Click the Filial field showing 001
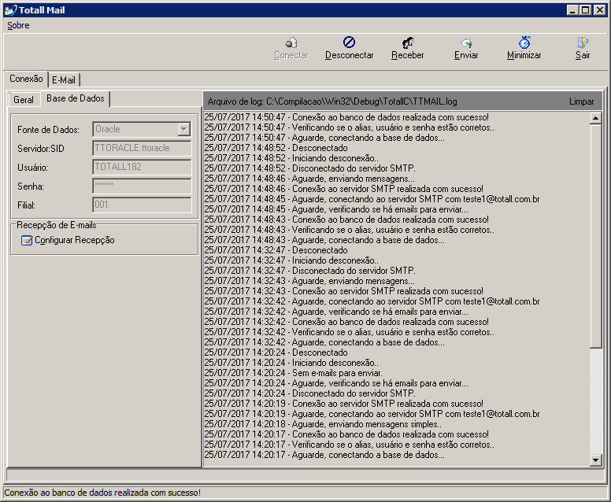This screenshot has width=611, height=502. (x=142, y=205)
